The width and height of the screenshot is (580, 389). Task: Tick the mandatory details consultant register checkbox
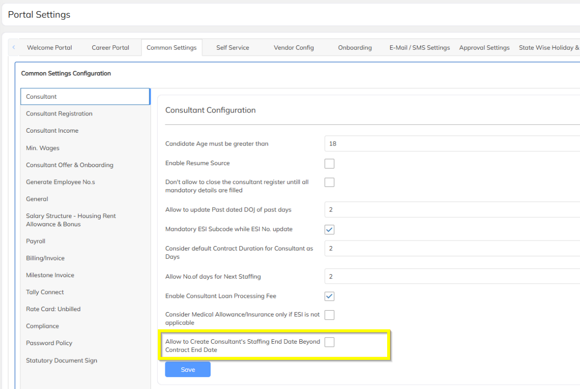point(329,182)
